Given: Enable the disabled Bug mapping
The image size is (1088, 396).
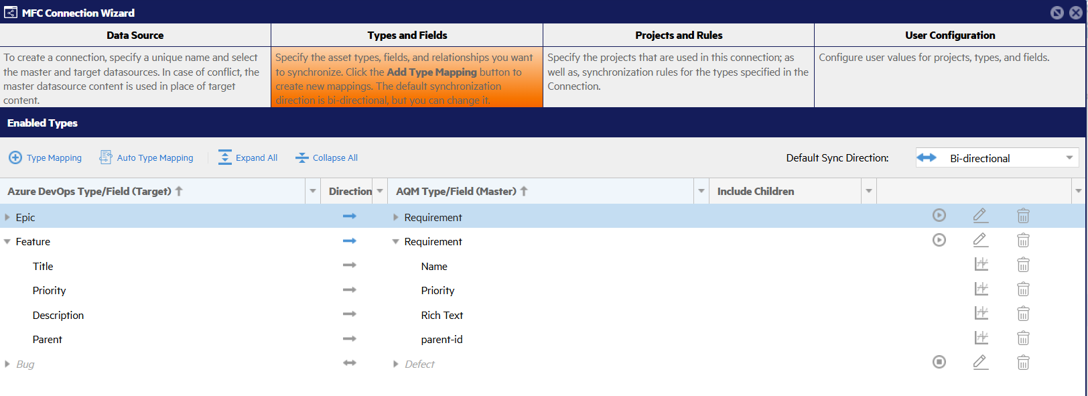Looking at the screenshot, I should click(x=939, y=362).
